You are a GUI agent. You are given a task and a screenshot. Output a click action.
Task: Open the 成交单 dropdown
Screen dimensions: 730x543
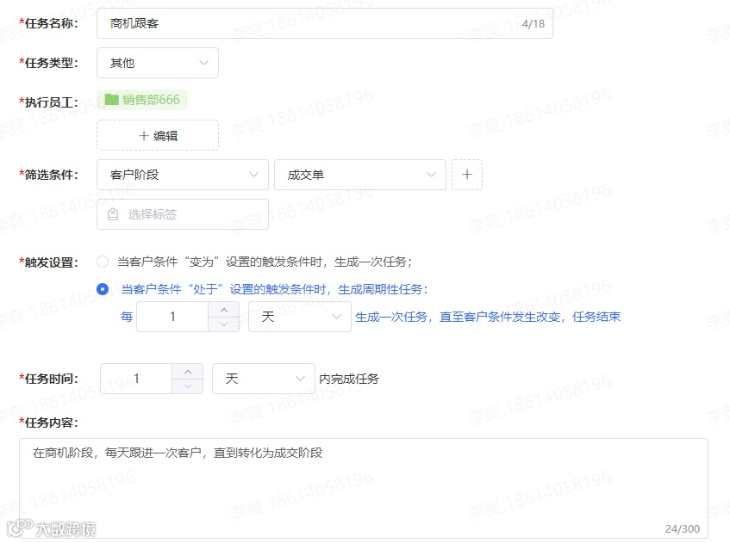coord(360,174)
